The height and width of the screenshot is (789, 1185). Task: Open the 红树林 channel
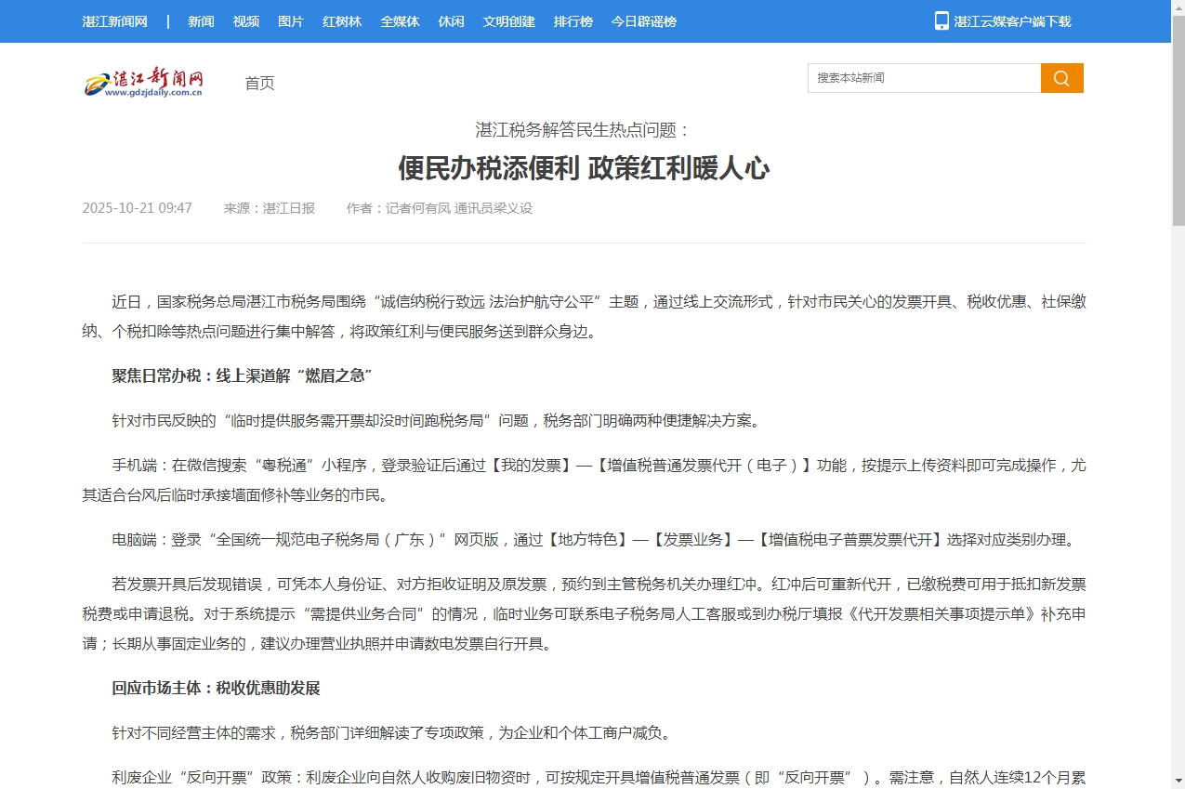(x=342, y=21)
